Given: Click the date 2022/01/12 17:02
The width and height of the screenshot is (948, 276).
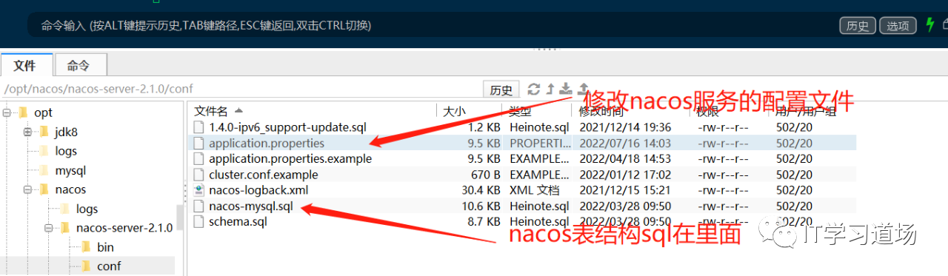Looking at the screenshot, I should click(625, 175).
